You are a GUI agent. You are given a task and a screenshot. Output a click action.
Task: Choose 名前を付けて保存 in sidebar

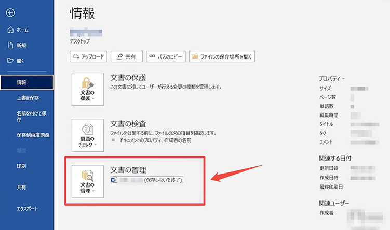(x=32, y=117)
